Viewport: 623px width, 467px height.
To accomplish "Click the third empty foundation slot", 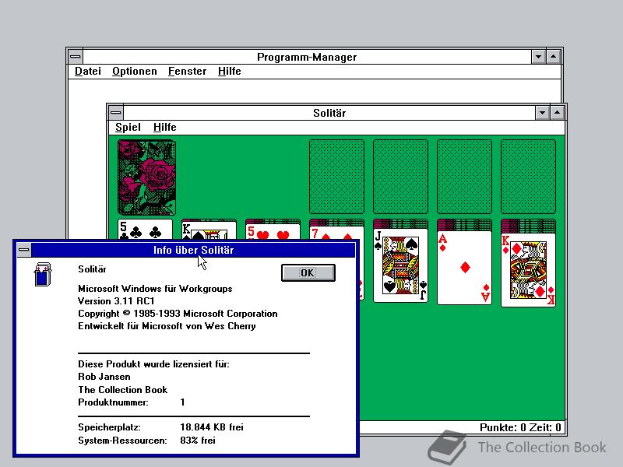I will click(x=464, y=177).
